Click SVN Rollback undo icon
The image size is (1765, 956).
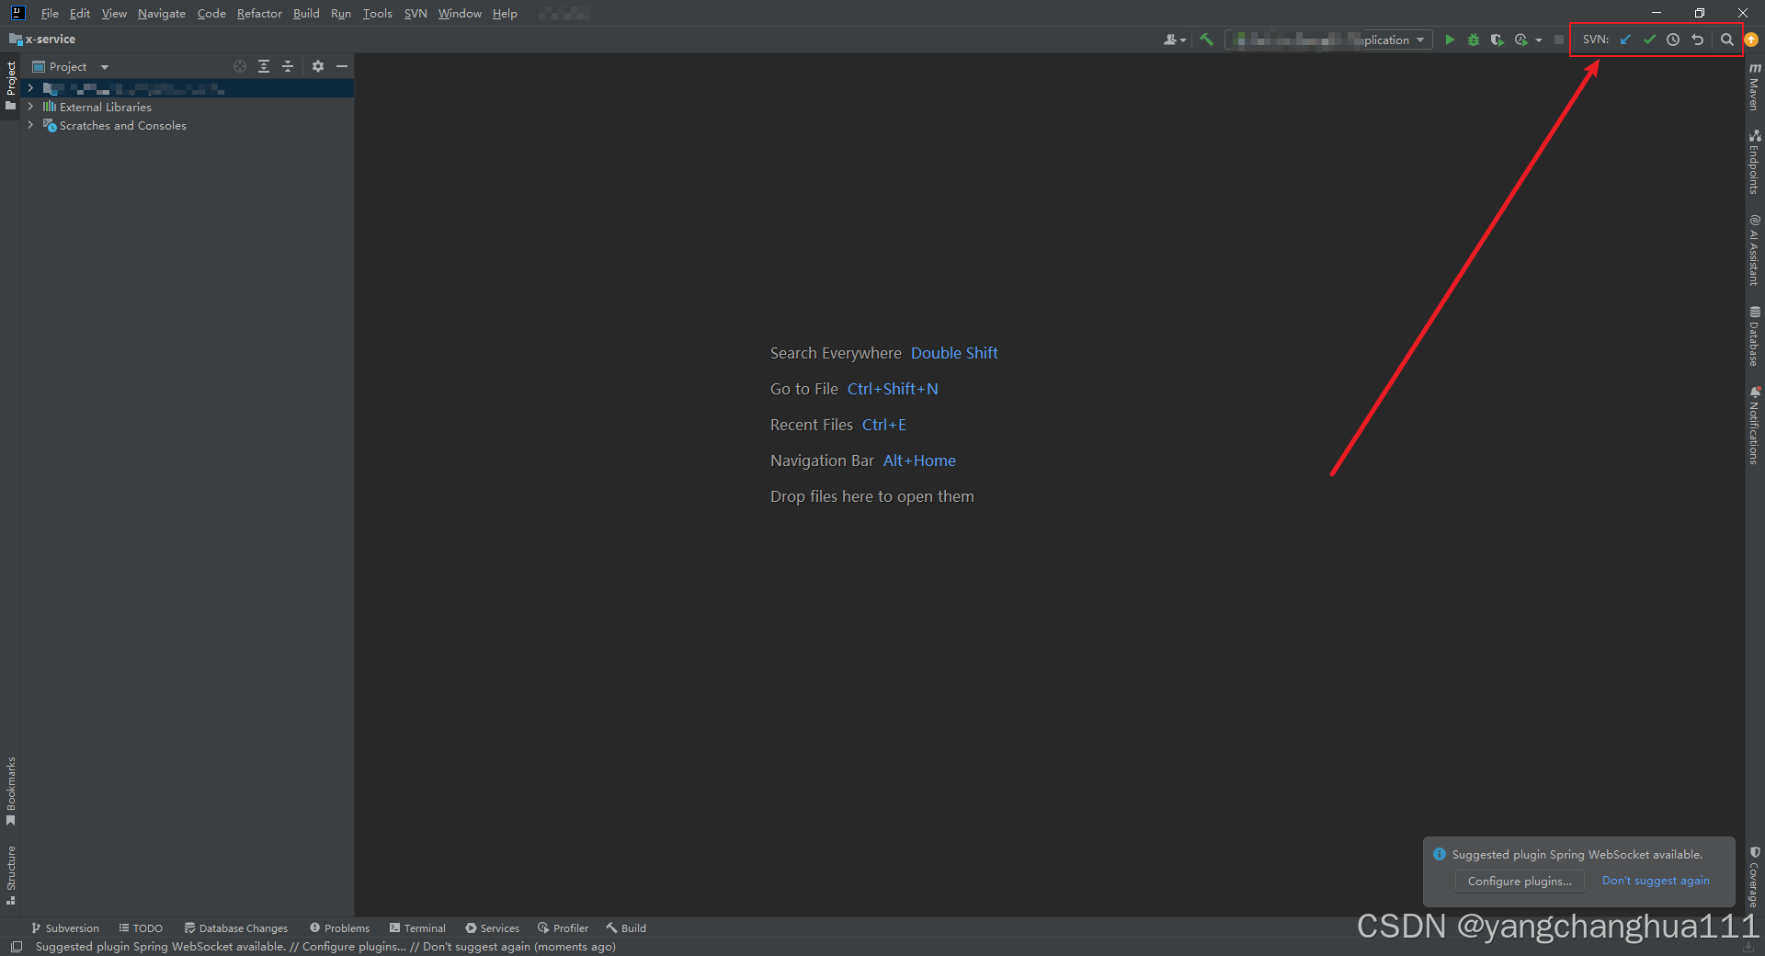(x=1697, y=40)
